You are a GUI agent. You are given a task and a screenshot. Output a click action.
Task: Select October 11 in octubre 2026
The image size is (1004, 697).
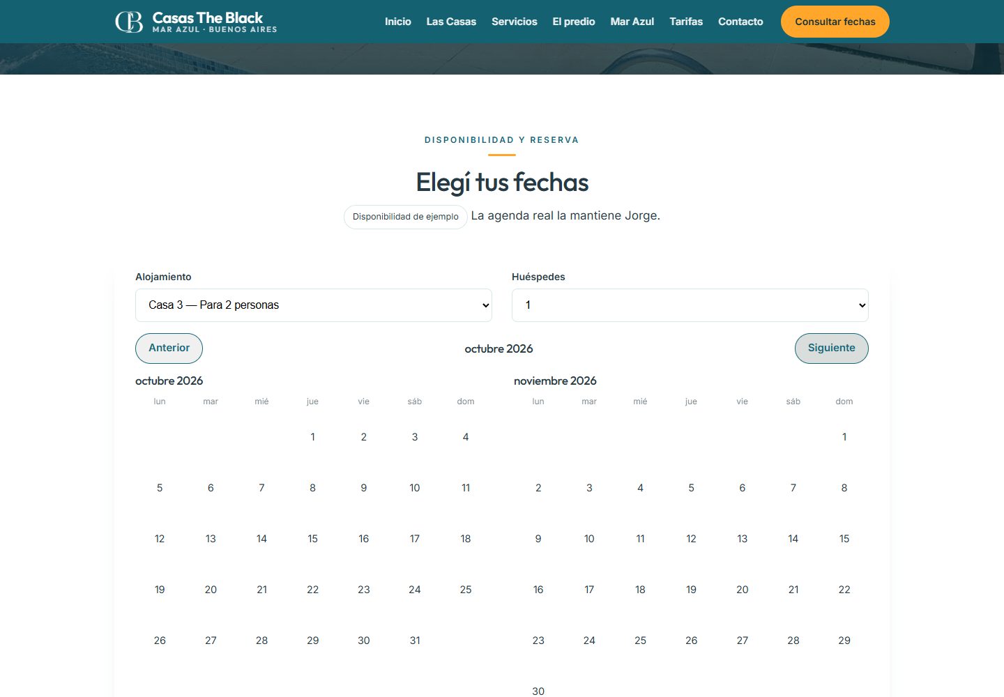pos(466,488)
